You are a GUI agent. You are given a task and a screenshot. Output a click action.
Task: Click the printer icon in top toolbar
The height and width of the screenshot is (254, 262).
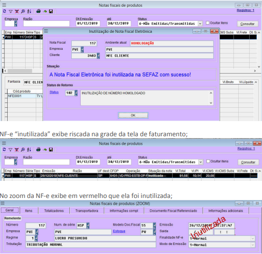pyautogui.click(x=39, y=11)
